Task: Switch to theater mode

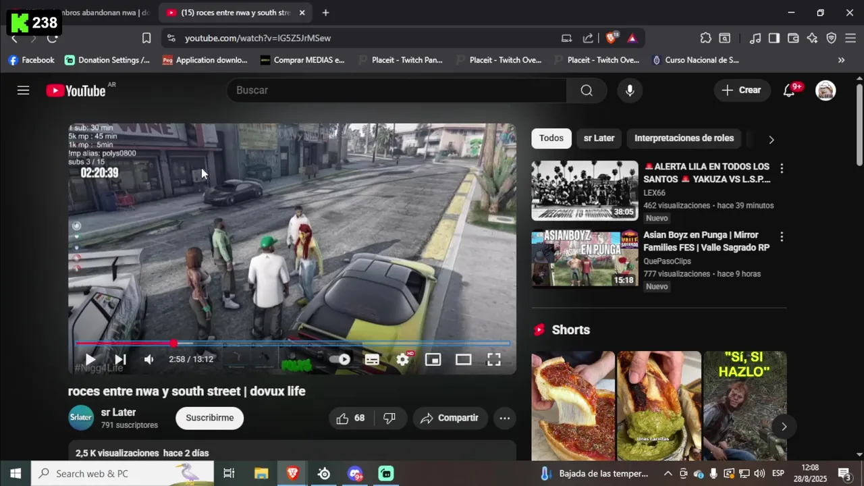Action: point(463,360)
